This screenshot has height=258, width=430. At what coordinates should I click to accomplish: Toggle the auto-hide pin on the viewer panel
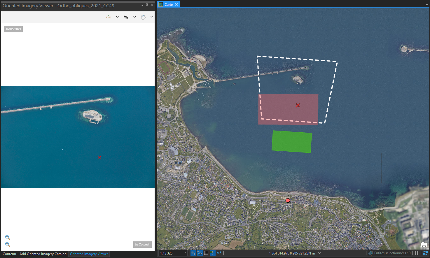click(147, 5)
